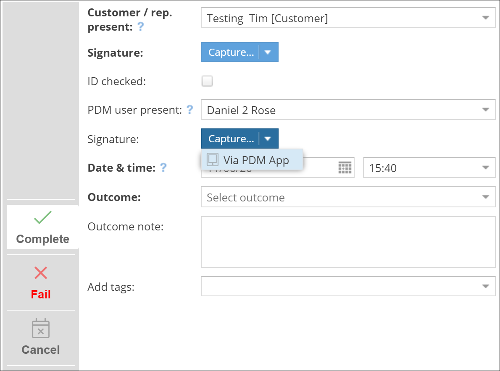Click the help icon beside Customer / rep. present
The height and width of the screenshot is (371, 500).
click(141, 27)
